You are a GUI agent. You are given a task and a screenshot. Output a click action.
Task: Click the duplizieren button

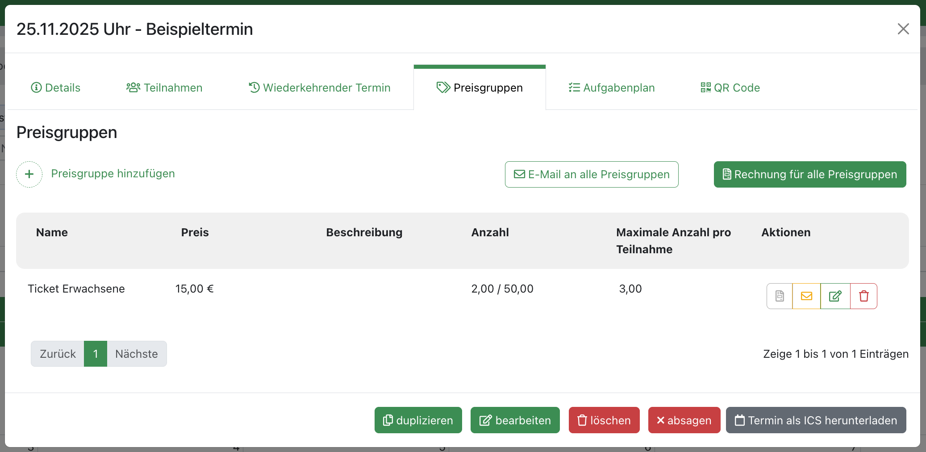coord(418,420)
